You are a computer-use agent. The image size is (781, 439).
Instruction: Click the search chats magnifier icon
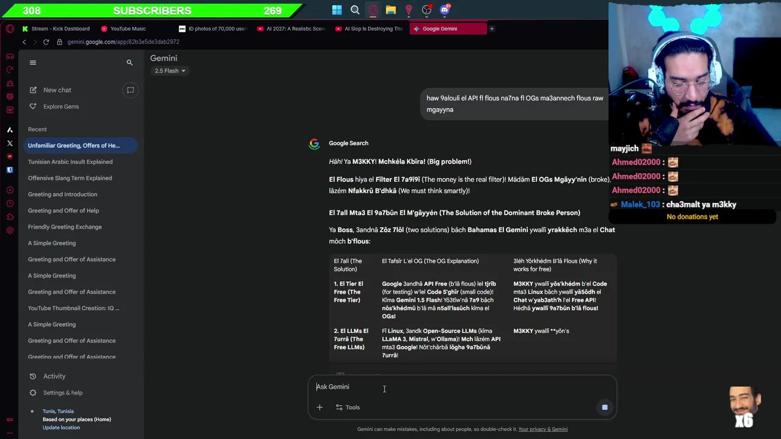129,62
